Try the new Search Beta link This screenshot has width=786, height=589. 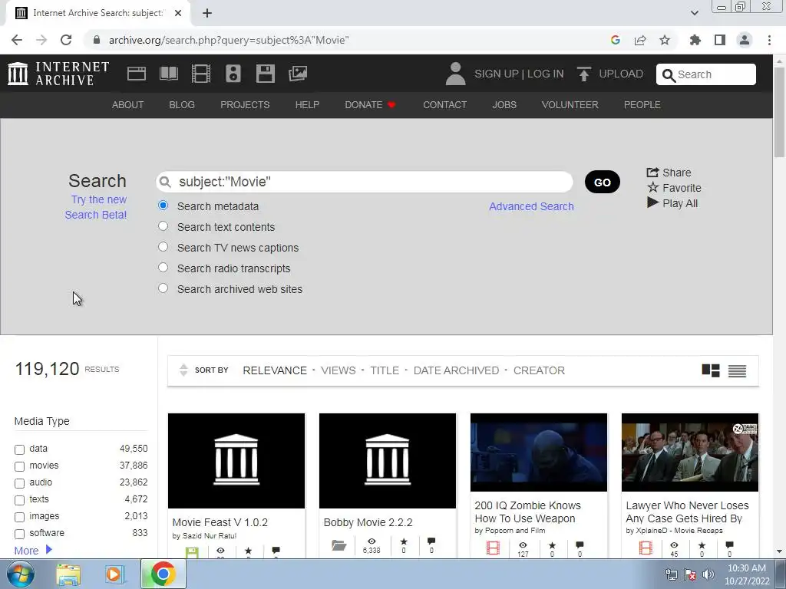(96, 207)
